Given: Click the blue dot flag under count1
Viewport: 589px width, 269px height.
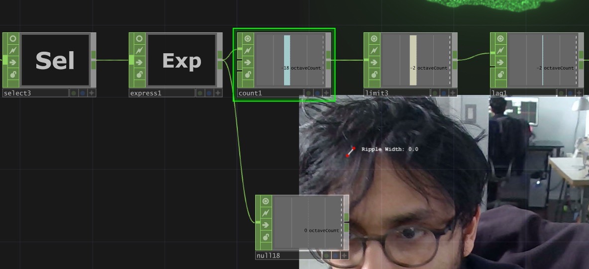Looking at the screenshot, I should (317, 93).
